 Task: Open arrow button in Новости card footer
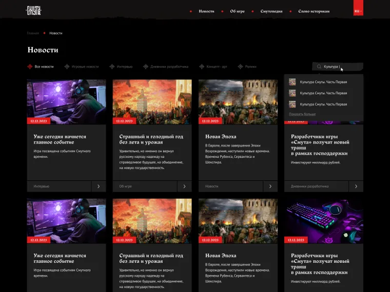tap(270, 186)
